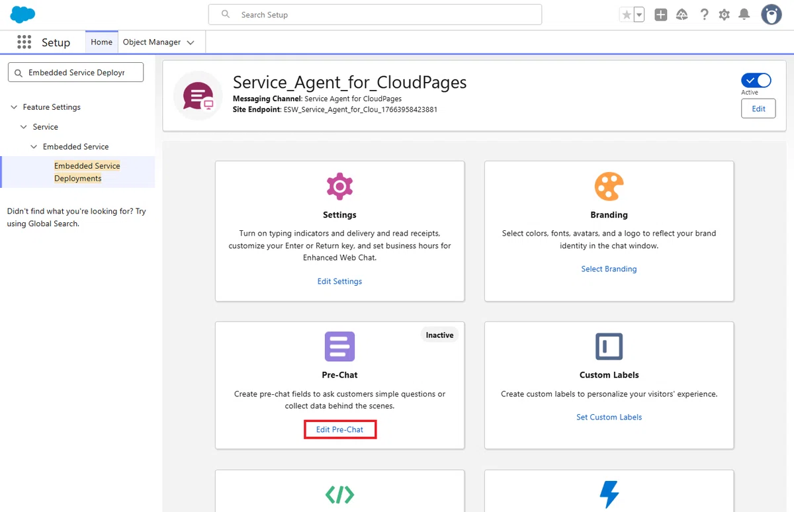
Task: Click the magnifier icon in Search Setup
Action: 226,14
